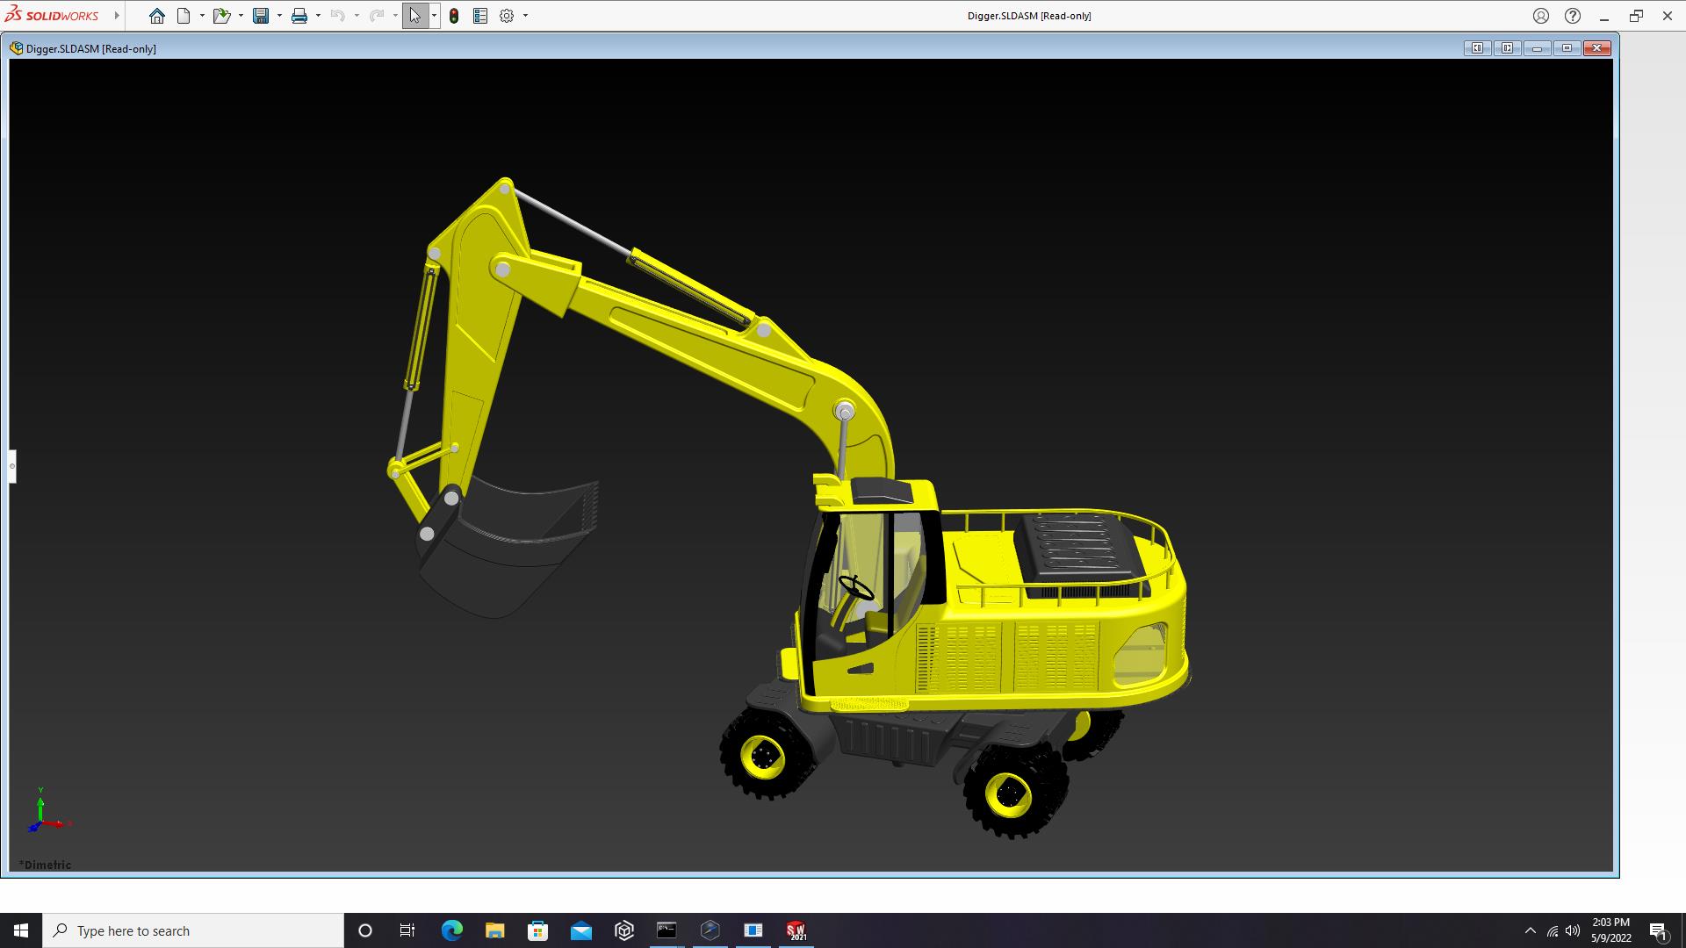1686x948 pixels.
Task: Open the Help question mark button
Action: tap(1573, 16)
